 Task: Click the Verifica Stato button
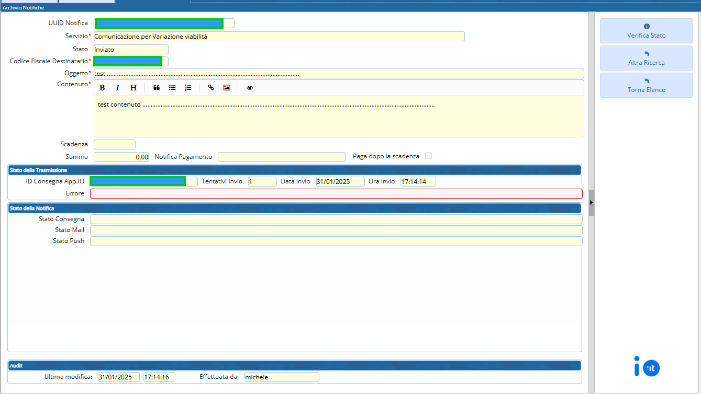(646, 31)
